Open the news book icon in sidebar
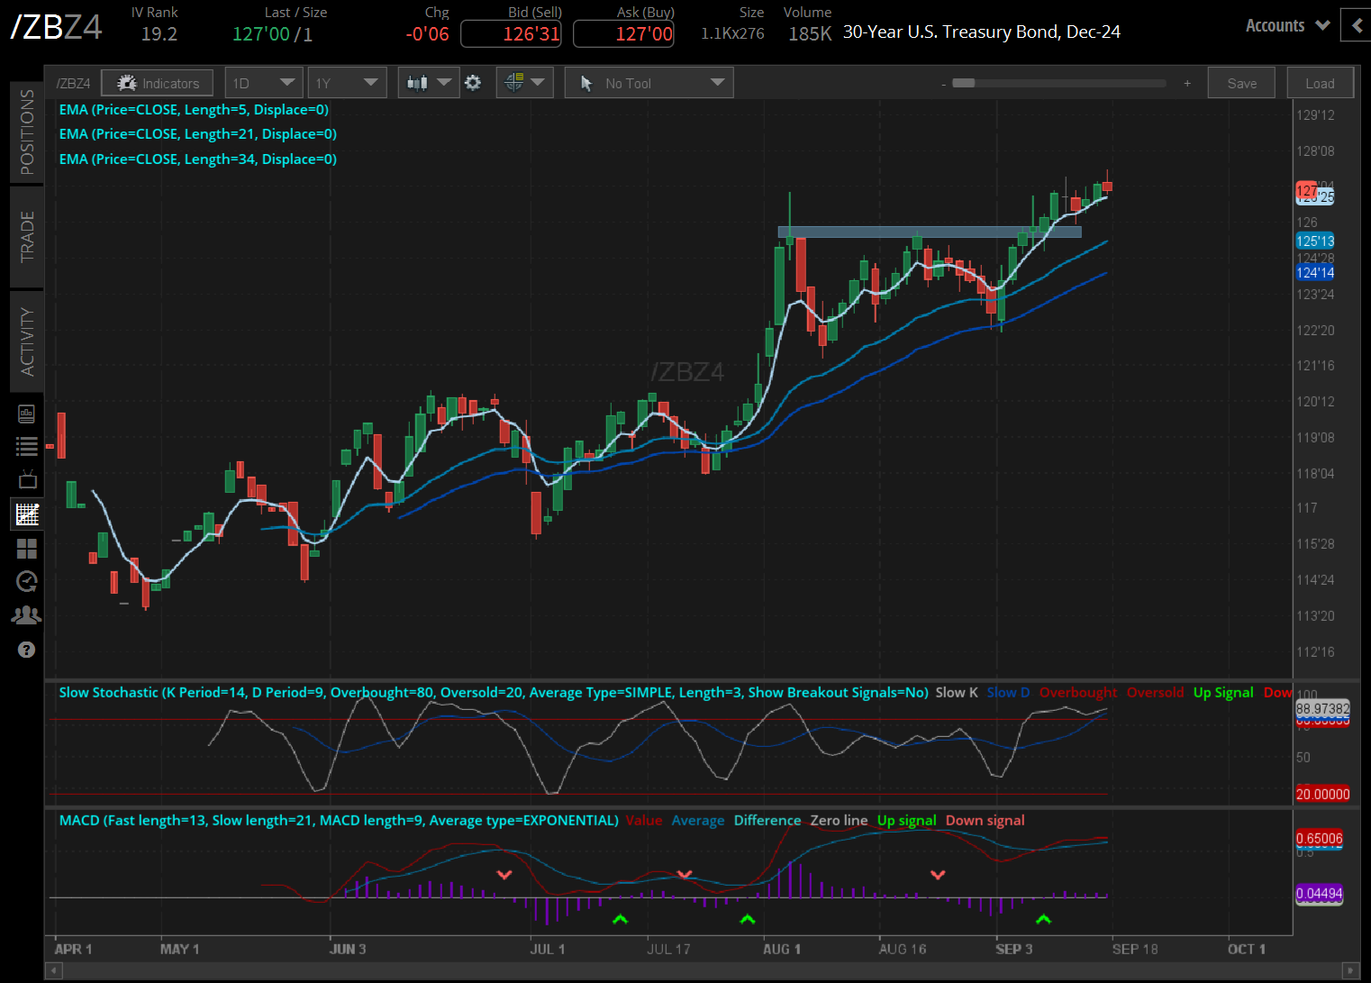Screen dimensions: 1371x983 [27, 414]
